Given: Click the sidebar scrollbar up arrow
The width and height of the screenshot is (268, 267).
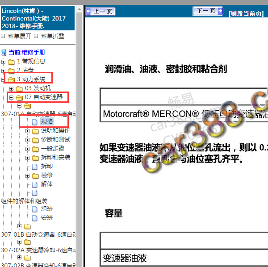Looking at the screenshot, I should pos(79,9).
